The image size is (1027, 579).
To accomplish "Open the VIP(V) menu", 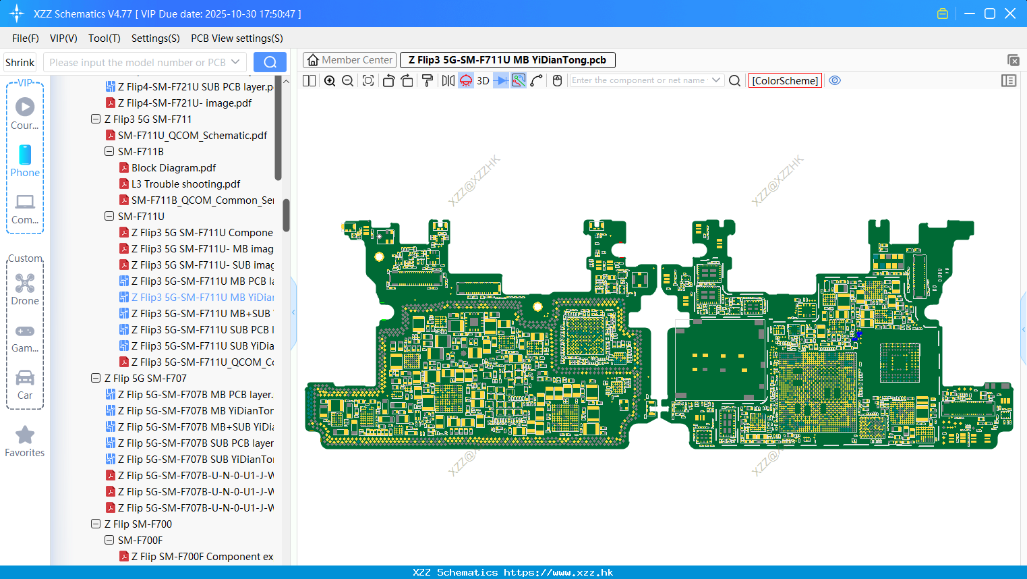I will coord(63,38).
